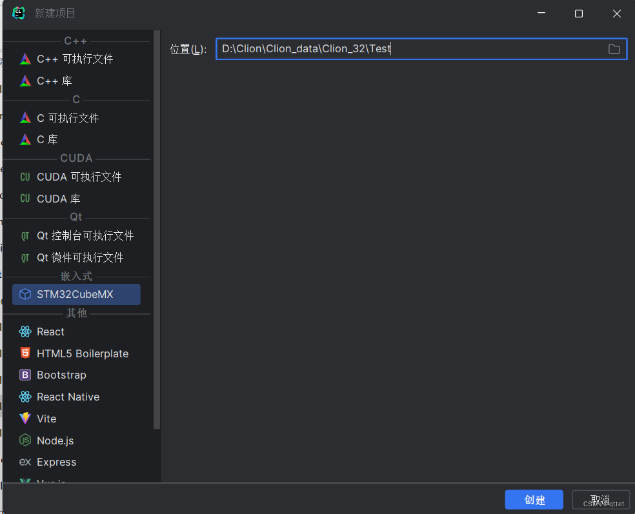Click the React Native atom icon
Viewport: 635px width, 514px height.
coord(25,397)
